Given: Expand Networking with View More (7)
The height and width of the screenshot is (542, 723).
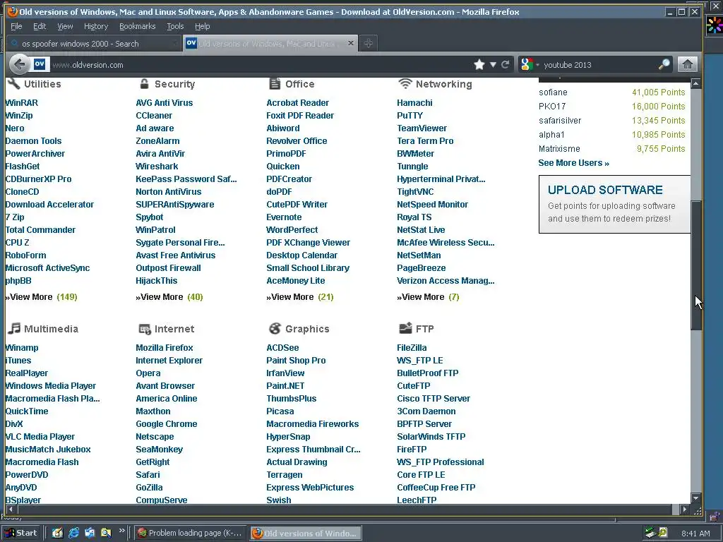Looking at the screenshot, I should [428, 297].
